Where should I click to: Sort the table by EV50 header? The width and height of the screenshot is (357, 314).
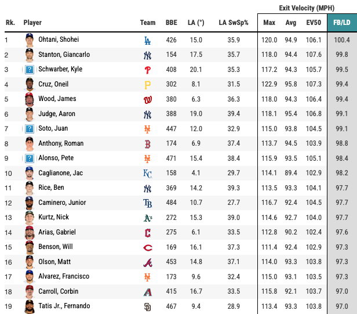(x=314, y=23)
